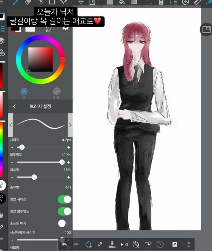212x251 pixels.
Task: Click inside the saturation-brightness color square
Action: [x=41, y=59]
